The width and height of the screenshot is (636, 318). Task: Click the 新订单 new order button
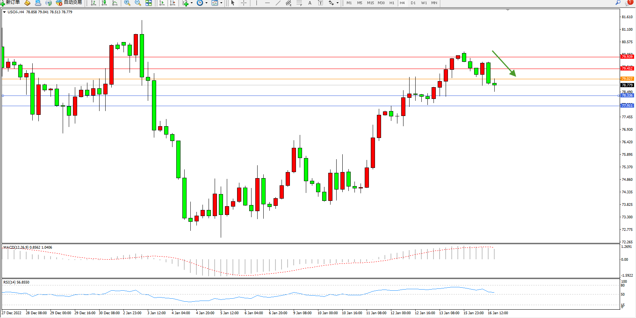(10, 3)
